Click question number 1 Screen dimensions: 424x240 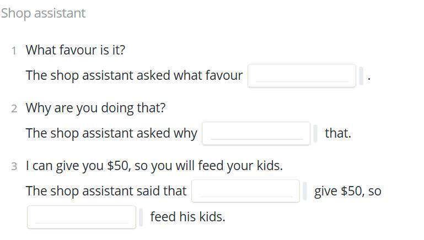coord(14,51)
